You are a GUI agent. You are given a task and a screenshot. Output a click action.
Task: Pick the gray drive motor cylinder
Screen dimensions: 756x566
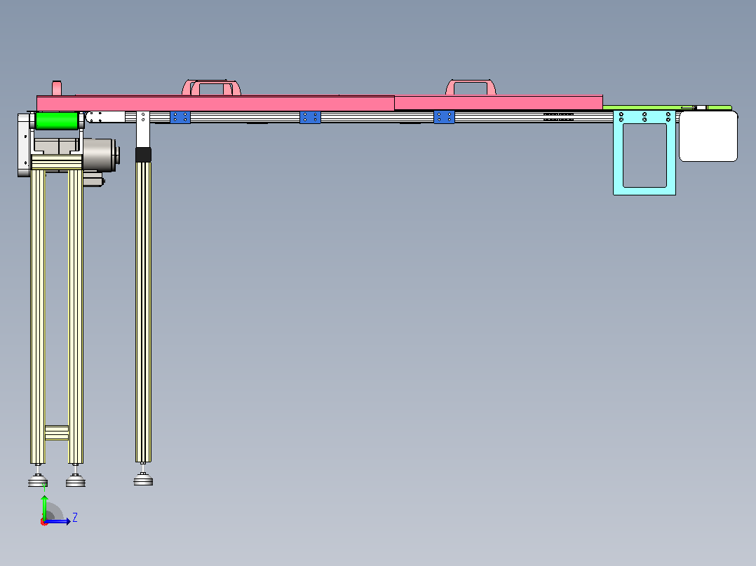click(x=101, y=155)
